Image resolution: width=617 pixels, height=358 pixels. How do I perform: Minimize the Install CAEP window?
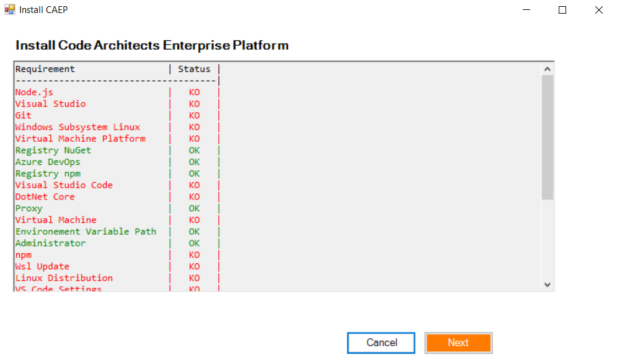click(x=526, y=10)
